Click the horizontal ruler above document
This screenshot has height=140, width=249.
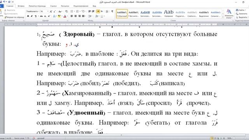tap(127, 24)
